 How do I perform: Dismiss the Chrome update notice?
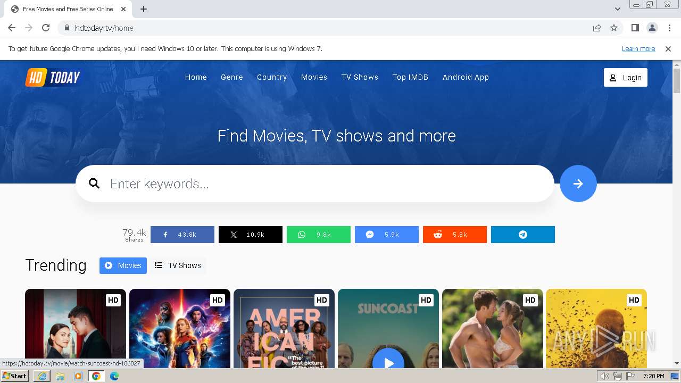point(668,49)
